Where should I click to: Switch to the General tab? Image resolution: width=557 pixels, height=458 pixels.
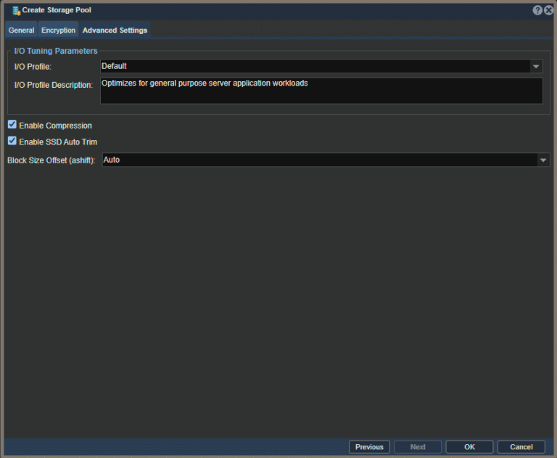point(21,30)
